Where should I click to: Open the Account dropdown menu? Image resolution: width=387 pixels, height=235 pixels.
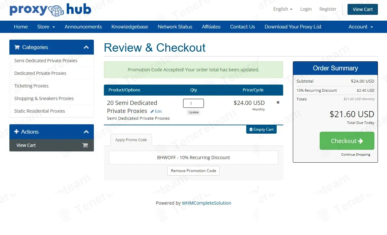point(360,27)
